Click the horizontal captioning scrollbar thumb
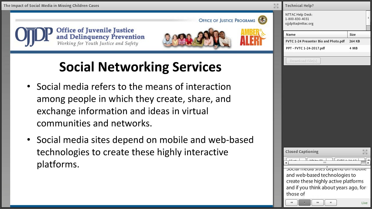Screen dimensions: 372x209 click(x=325, y=163)
